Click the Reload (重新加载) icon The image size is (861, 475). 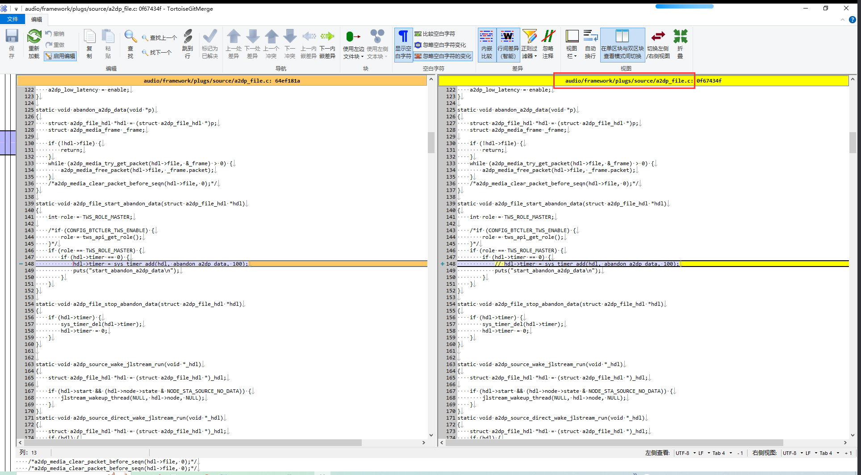pos(34,44)
